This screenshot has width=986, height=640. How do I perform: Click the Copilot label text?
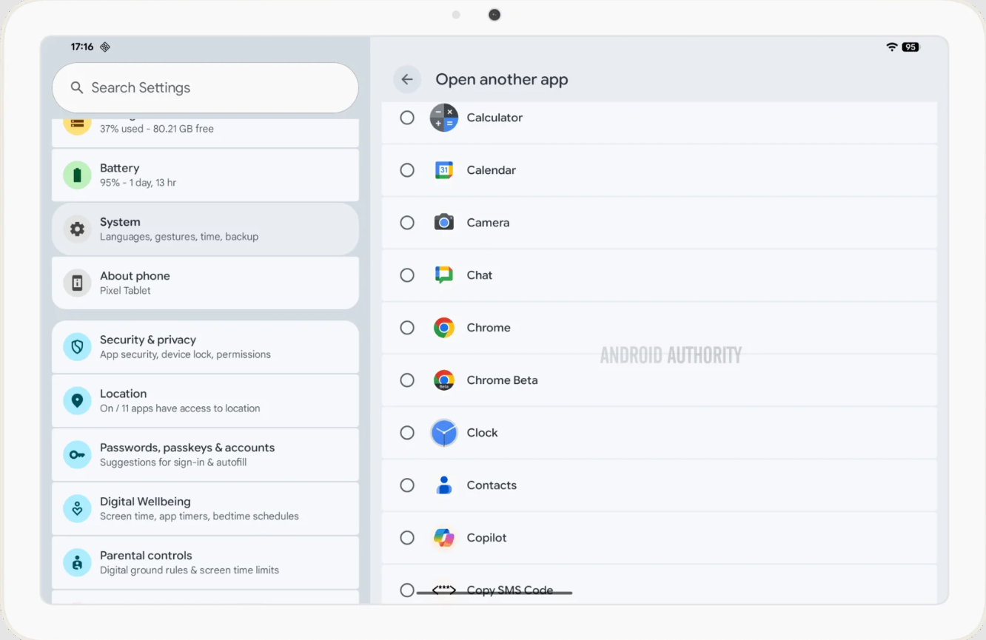486,538
